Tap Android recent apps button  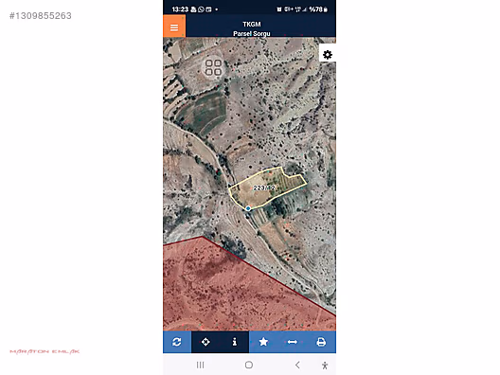pos(200,365)
